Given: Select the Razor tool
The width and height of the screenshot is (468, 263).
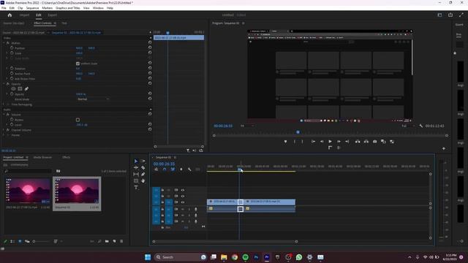Looking at the screenshot, I should [143, 168].
